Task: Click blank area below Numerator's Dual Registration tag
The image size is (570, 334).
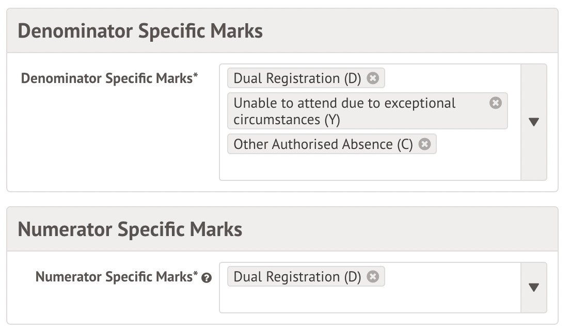Action: click(x=361, y=300)
